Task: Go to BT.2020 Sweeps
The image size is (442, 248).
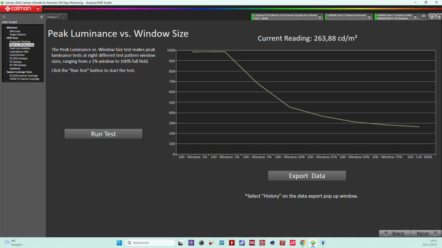Action: point(19,59)
